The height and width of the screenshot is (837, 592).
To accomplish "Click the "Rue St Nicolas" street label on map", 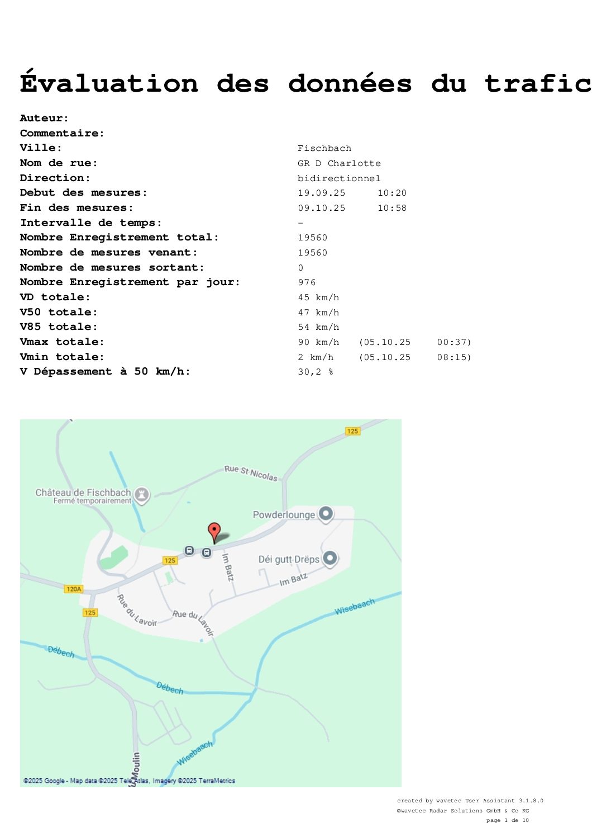I will pos(251,473).
